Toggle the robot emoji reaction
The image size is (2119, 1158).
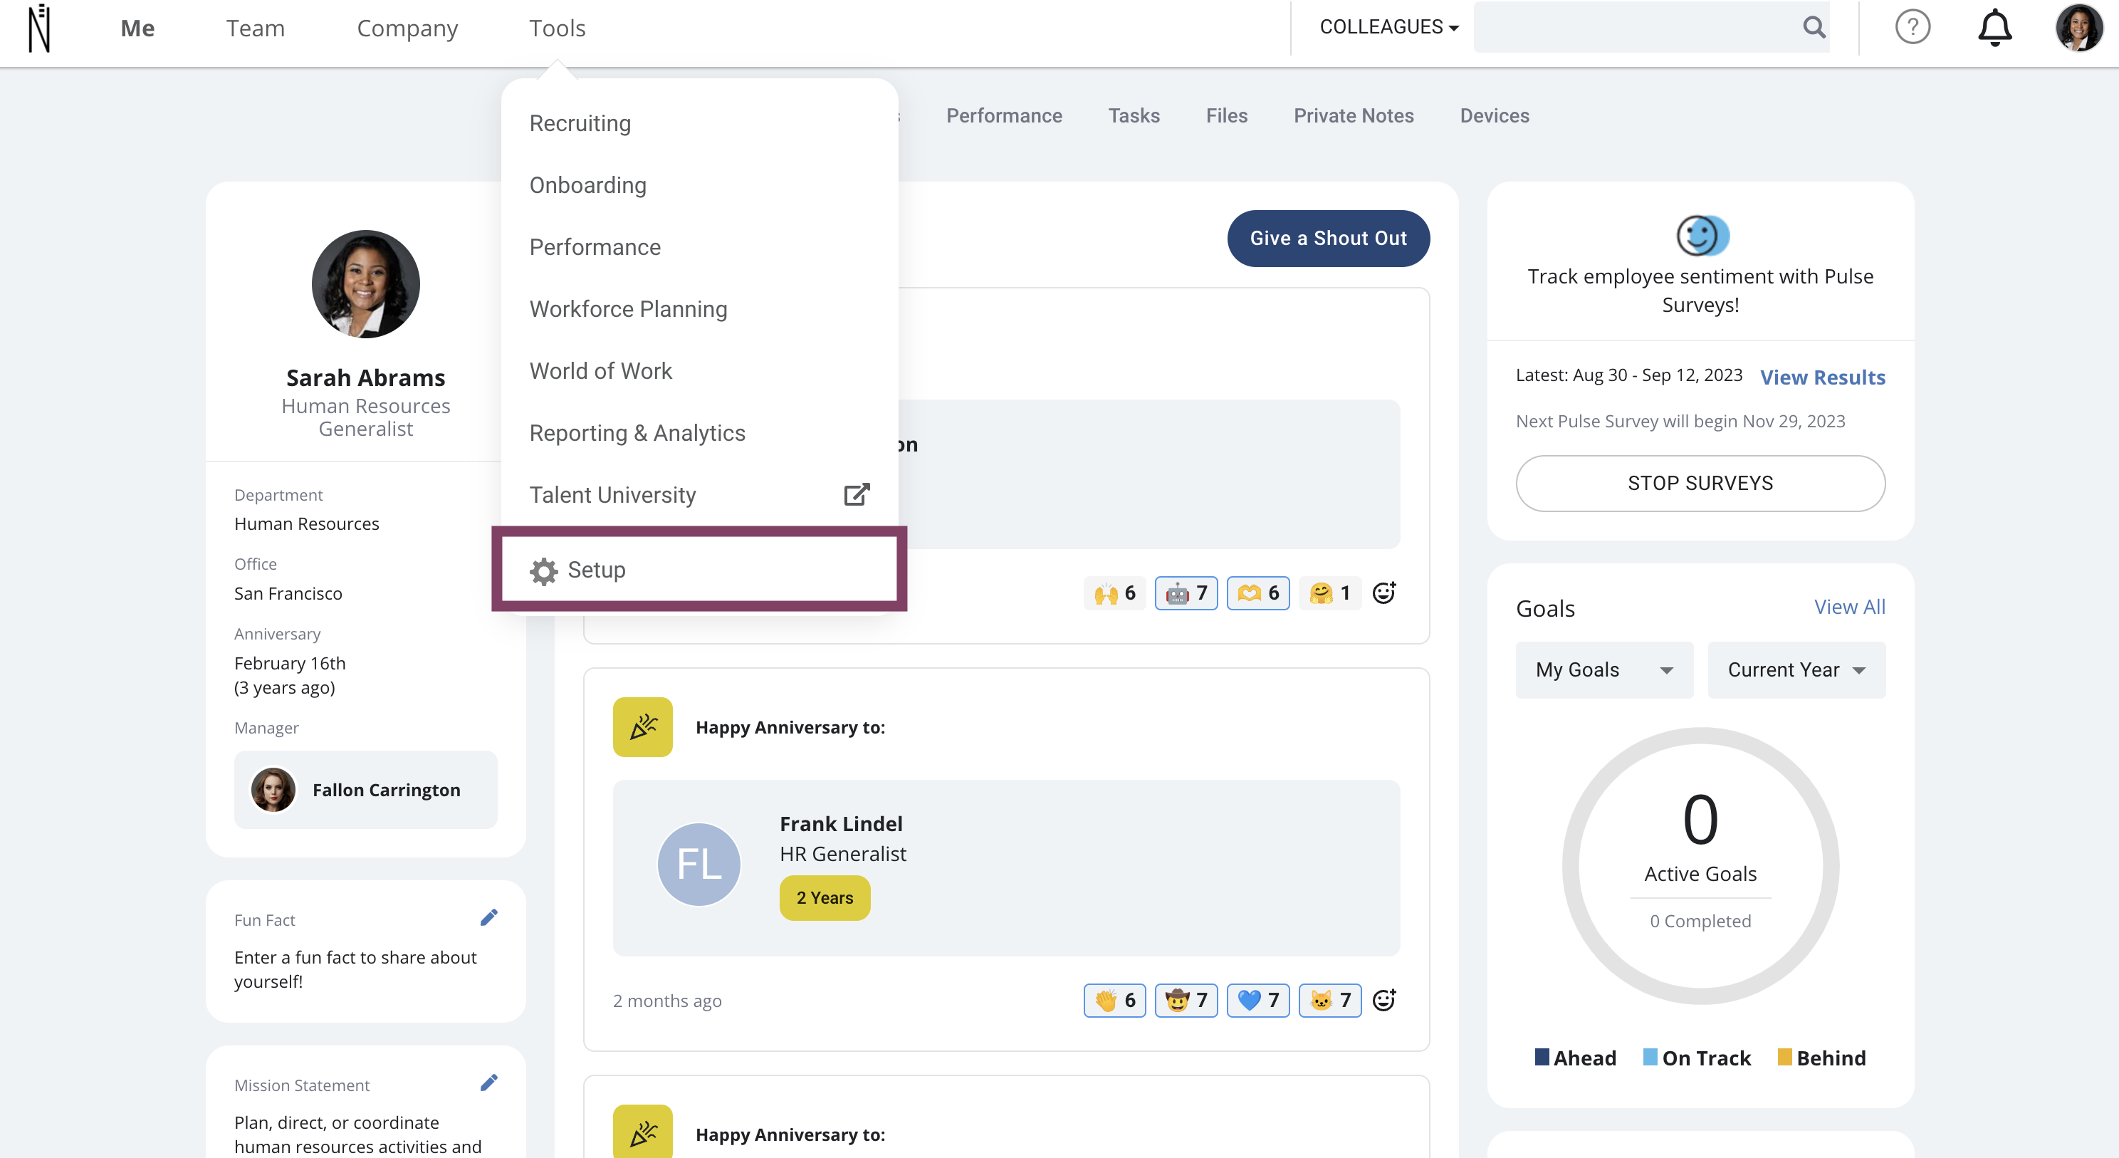pyautogui.click(x=1186, y=593)
